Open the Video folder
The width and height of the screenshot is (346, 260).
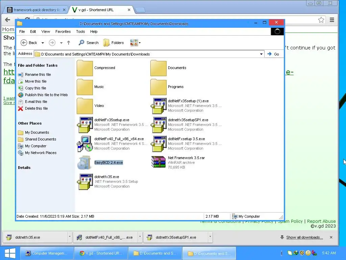pos(85,106)
